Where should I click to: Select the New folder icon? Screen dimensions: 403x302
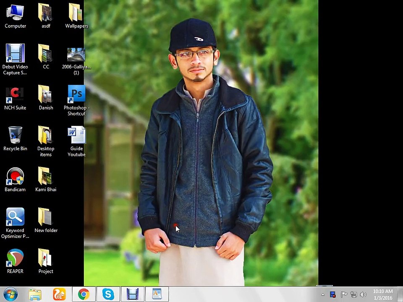click(x=46, y=220)
